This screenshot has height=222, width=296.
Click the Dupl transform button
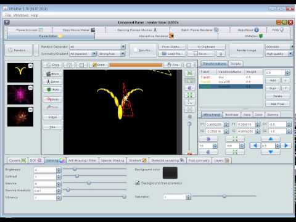273,88
